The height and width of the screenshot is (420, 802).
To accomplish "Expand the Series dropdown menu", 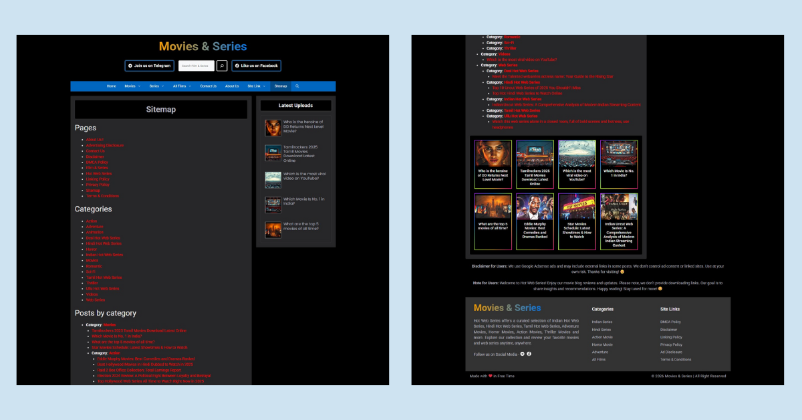I will [156, 86].
